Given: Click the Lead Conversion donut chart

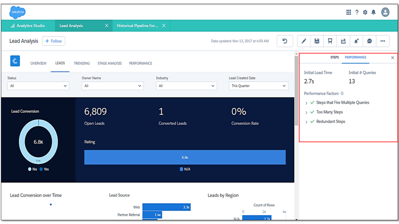Looking at the screenshot, I should (x=39, y=142).
